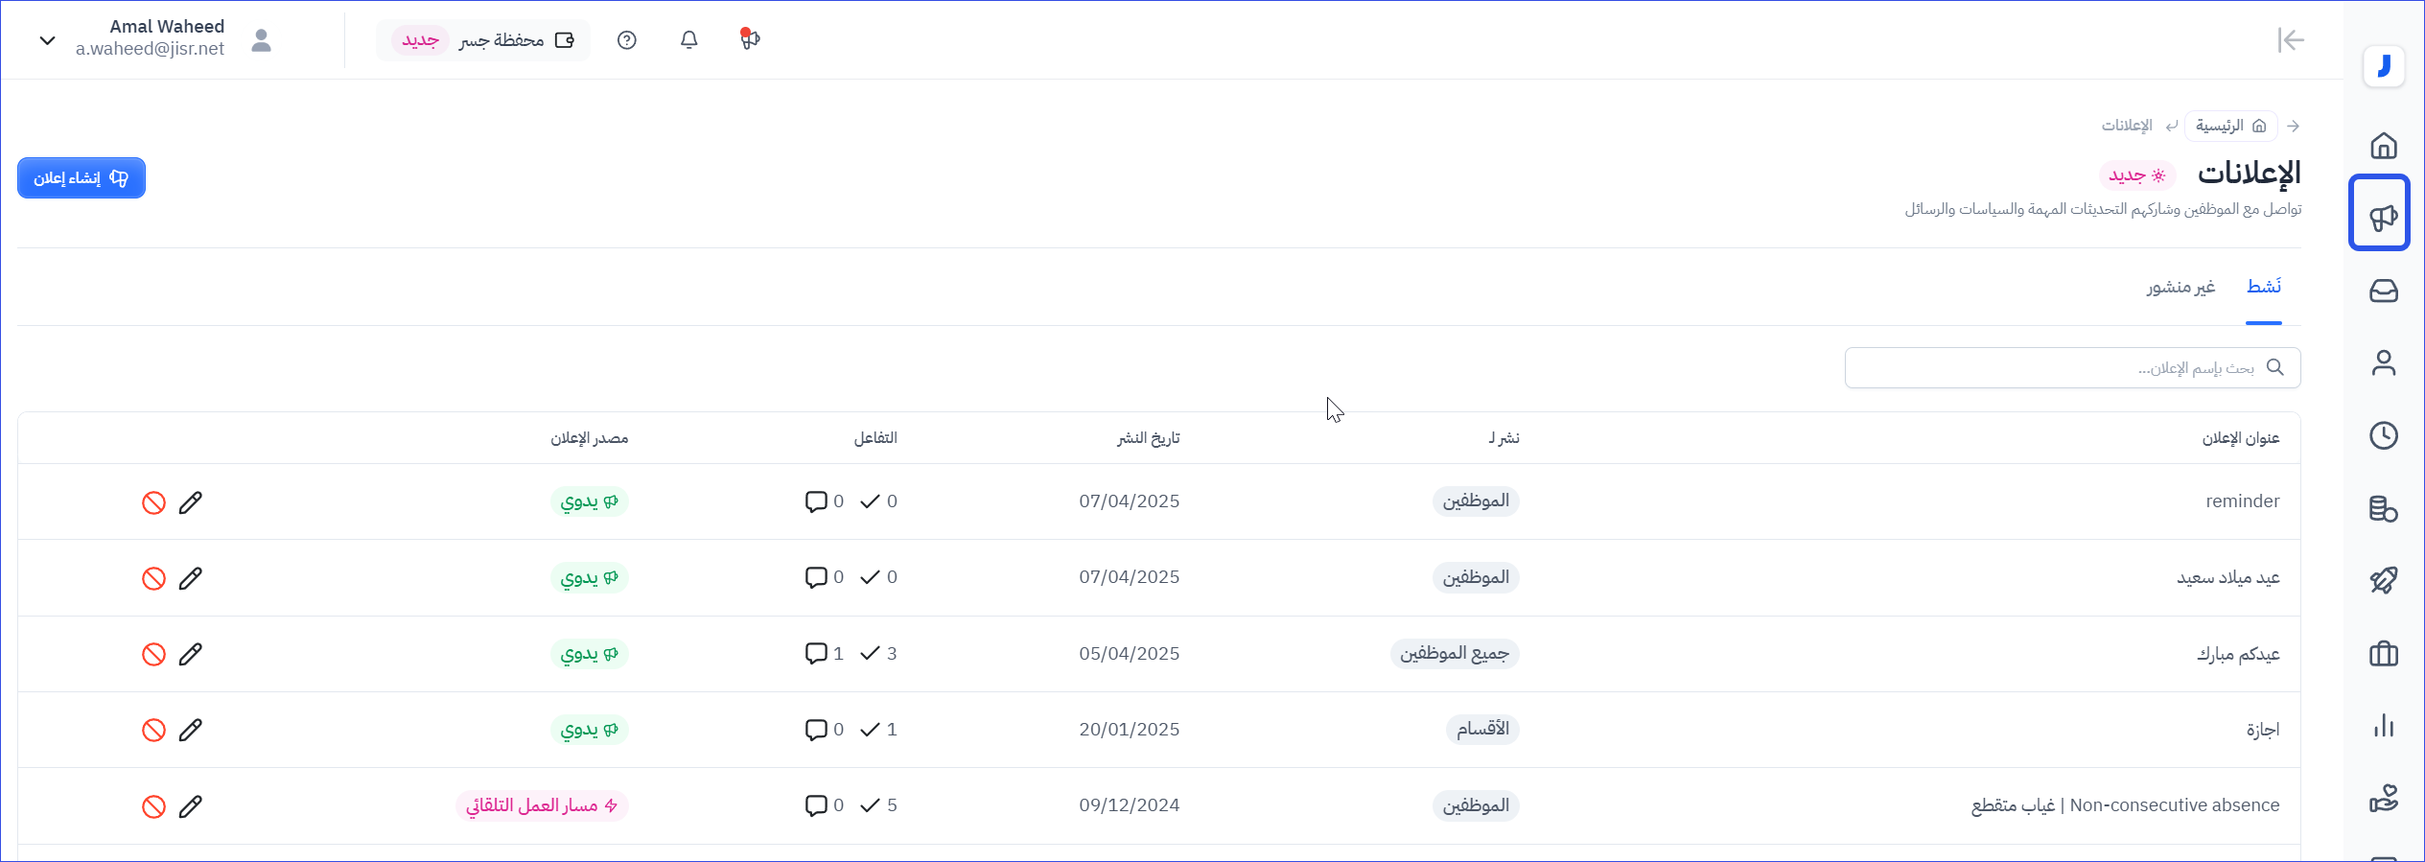Open the Home icon in the sidebar

2383,146
